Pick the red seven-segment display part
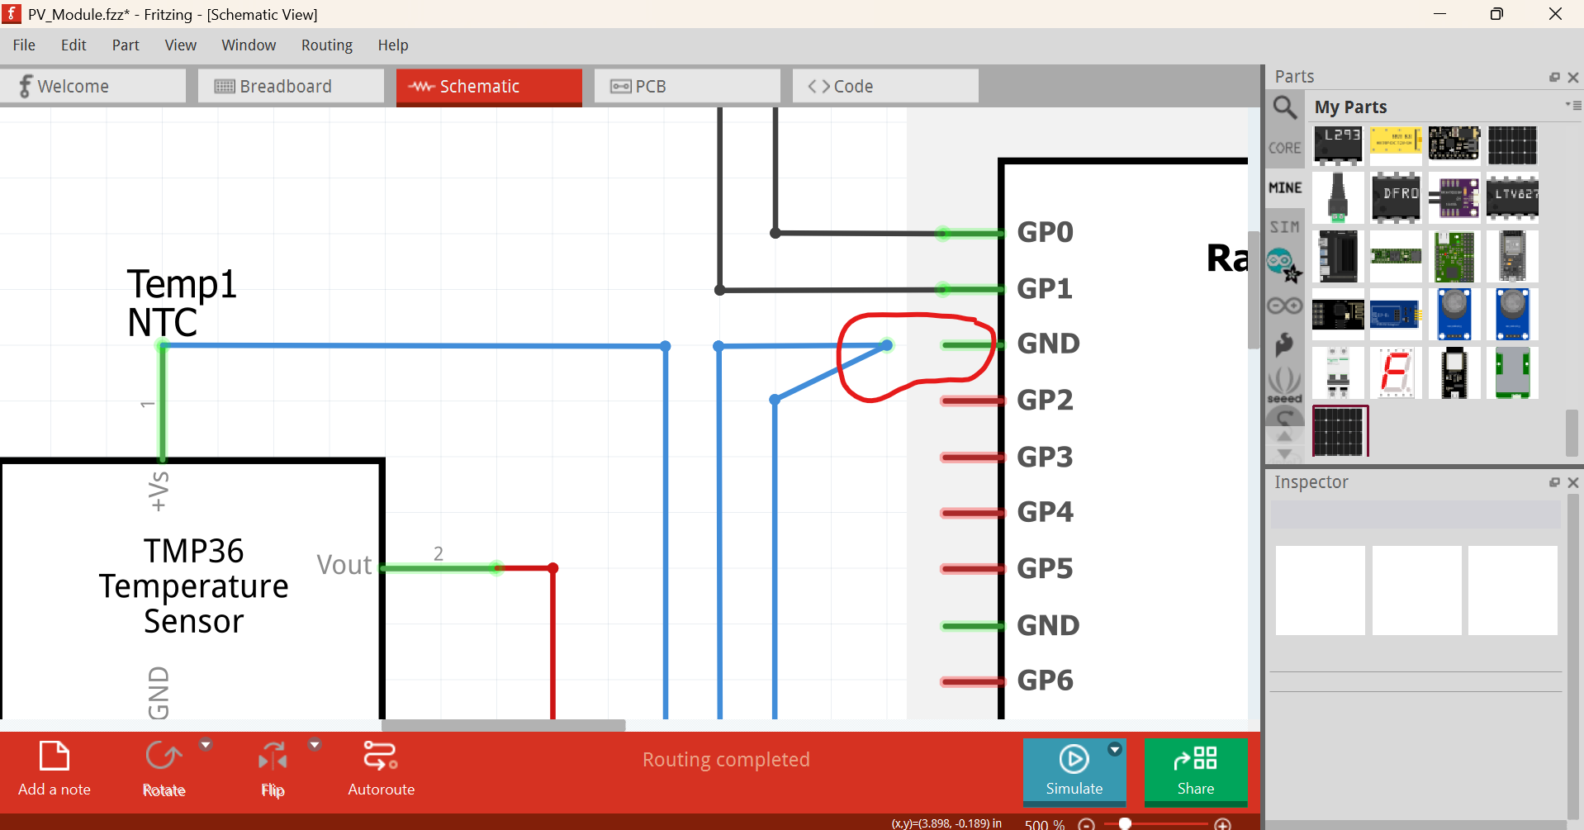Viewport: 1584px width, 830px height. (1396, 372)
